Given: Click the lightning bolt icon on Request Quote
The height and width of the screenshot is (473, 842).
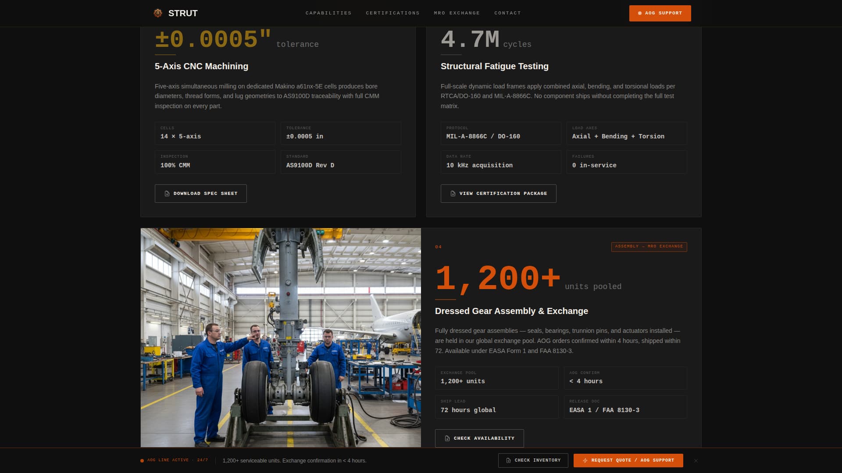Looking at the screenshot, I should pos(585,460).
